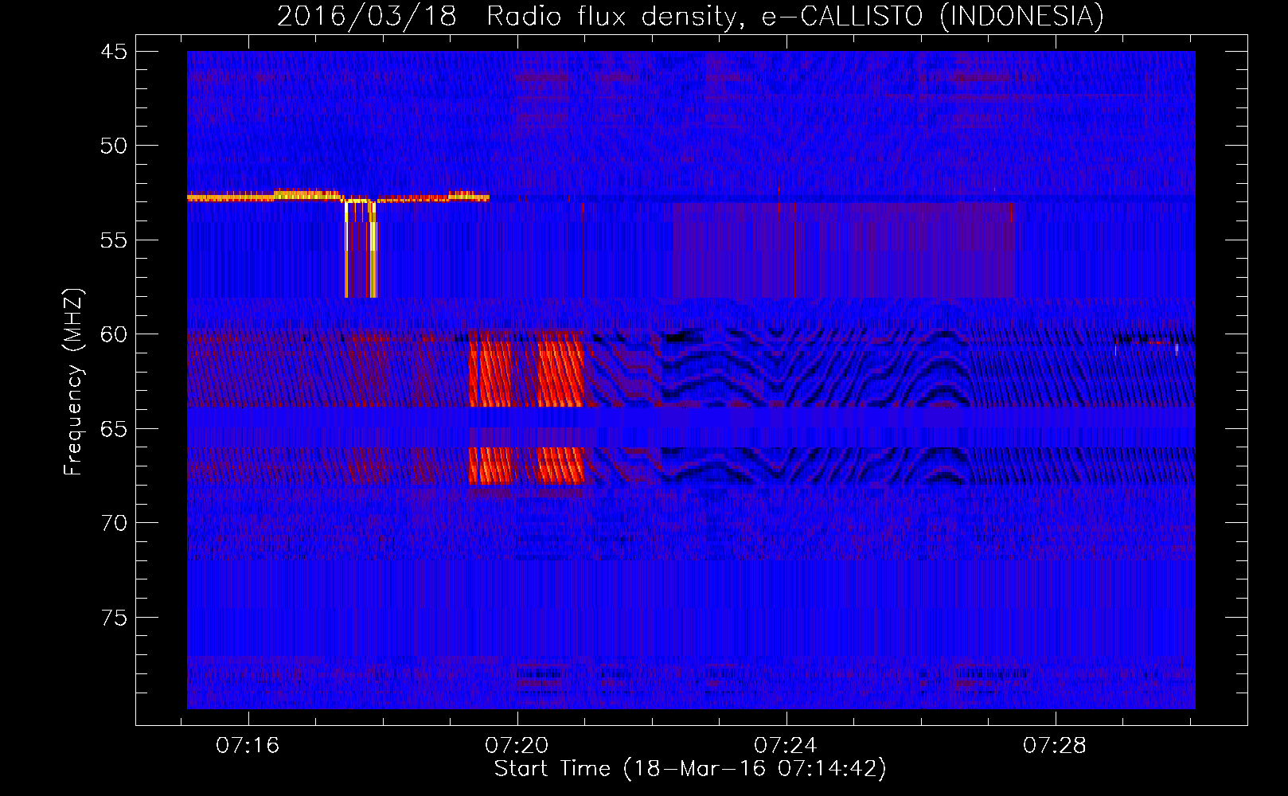
Task: Click the 'Start Time (18-Mar-16 07:14:42)' label
Action: click(690, 769)
